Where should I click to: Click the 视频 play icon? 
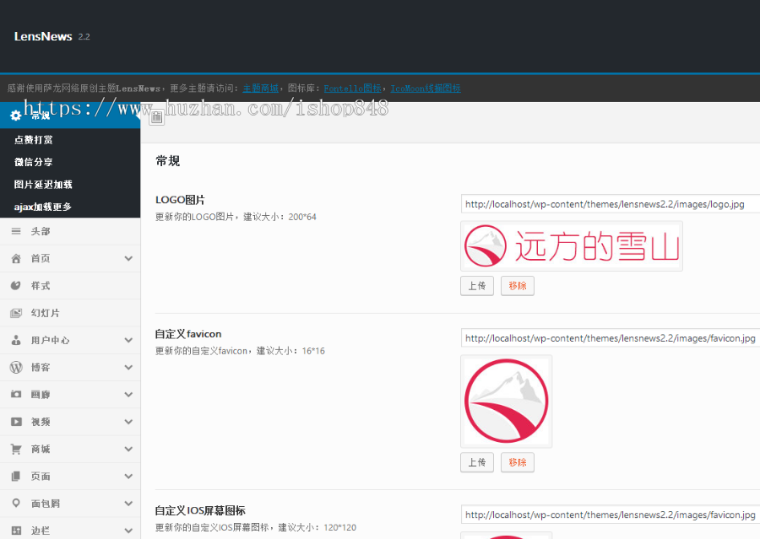tap(16, 422)
